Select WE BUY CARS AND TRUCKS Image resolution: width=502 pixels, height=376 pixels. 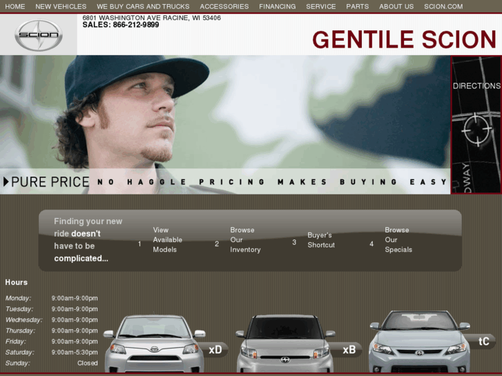click(143, 6)
